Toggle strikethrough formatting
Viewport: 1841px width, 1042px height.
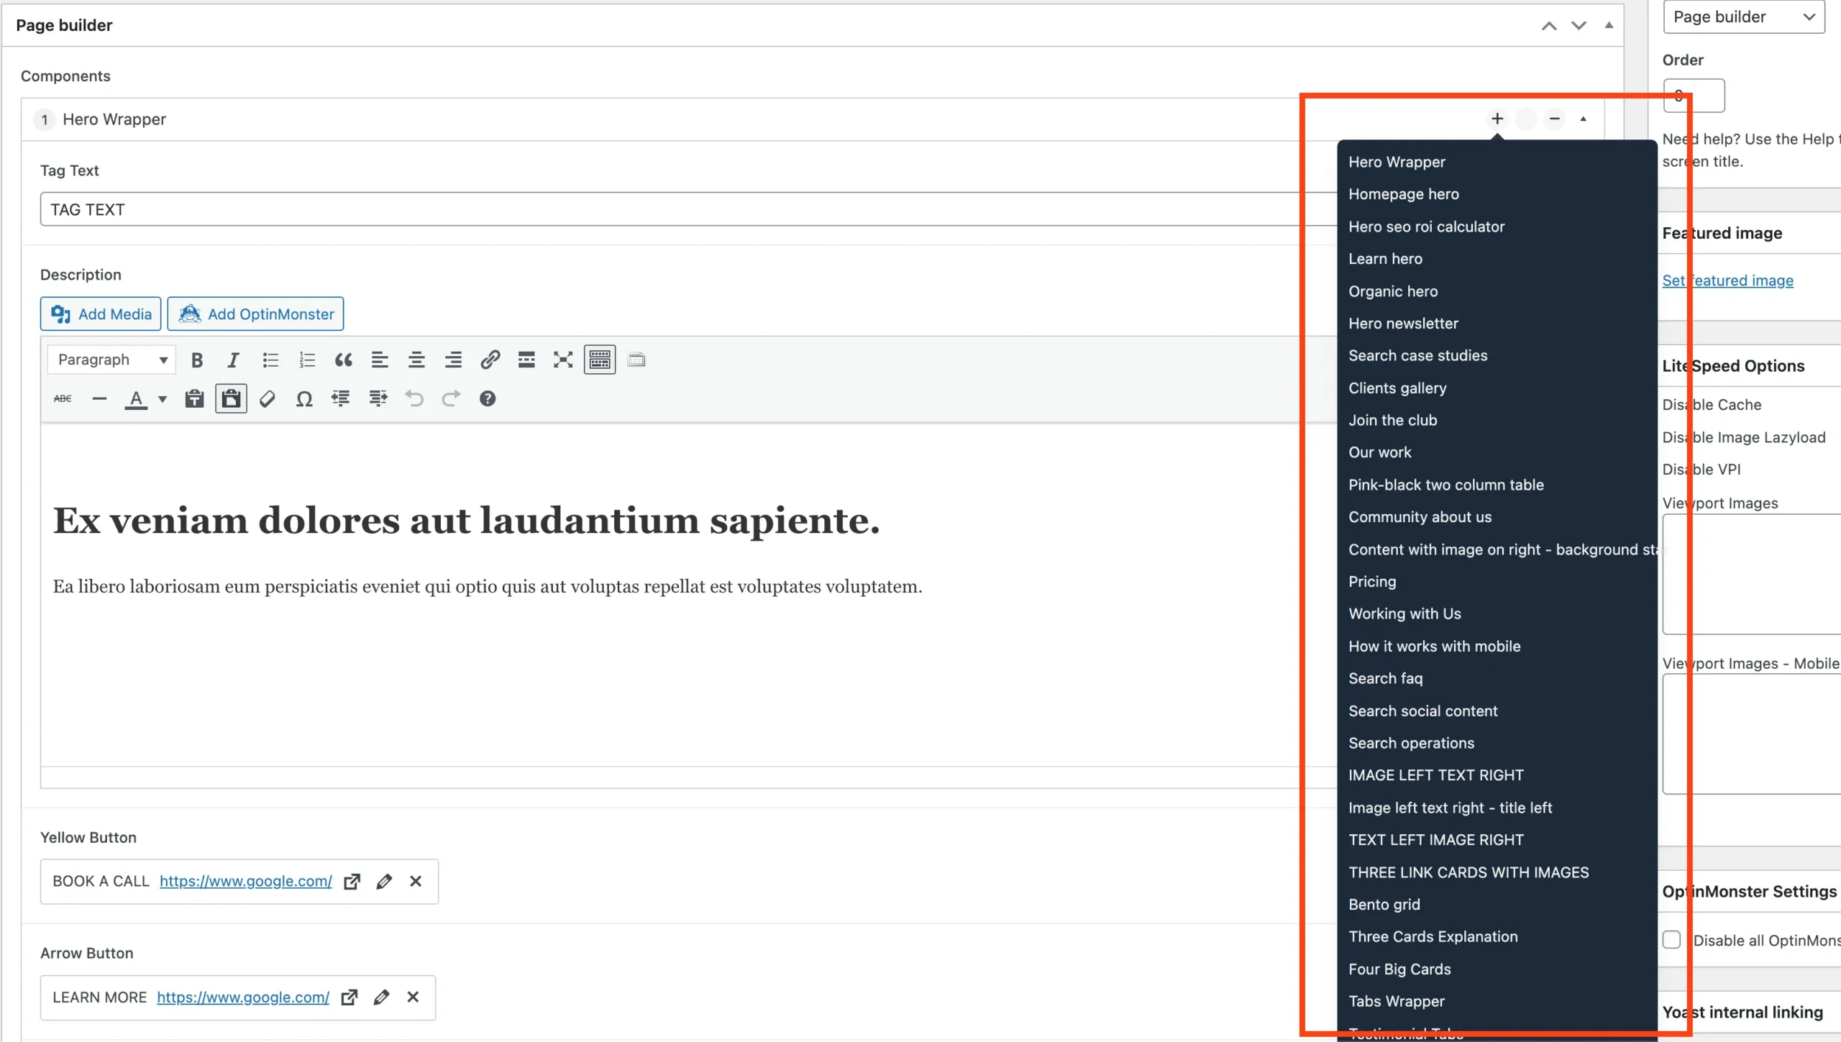(62, 398)
